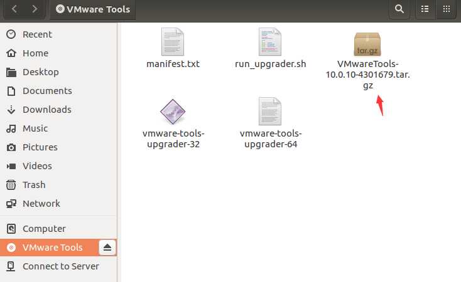Go forward with the right arrow button
The height and width of the screenshot is (282, 461).
coord(35,9)
